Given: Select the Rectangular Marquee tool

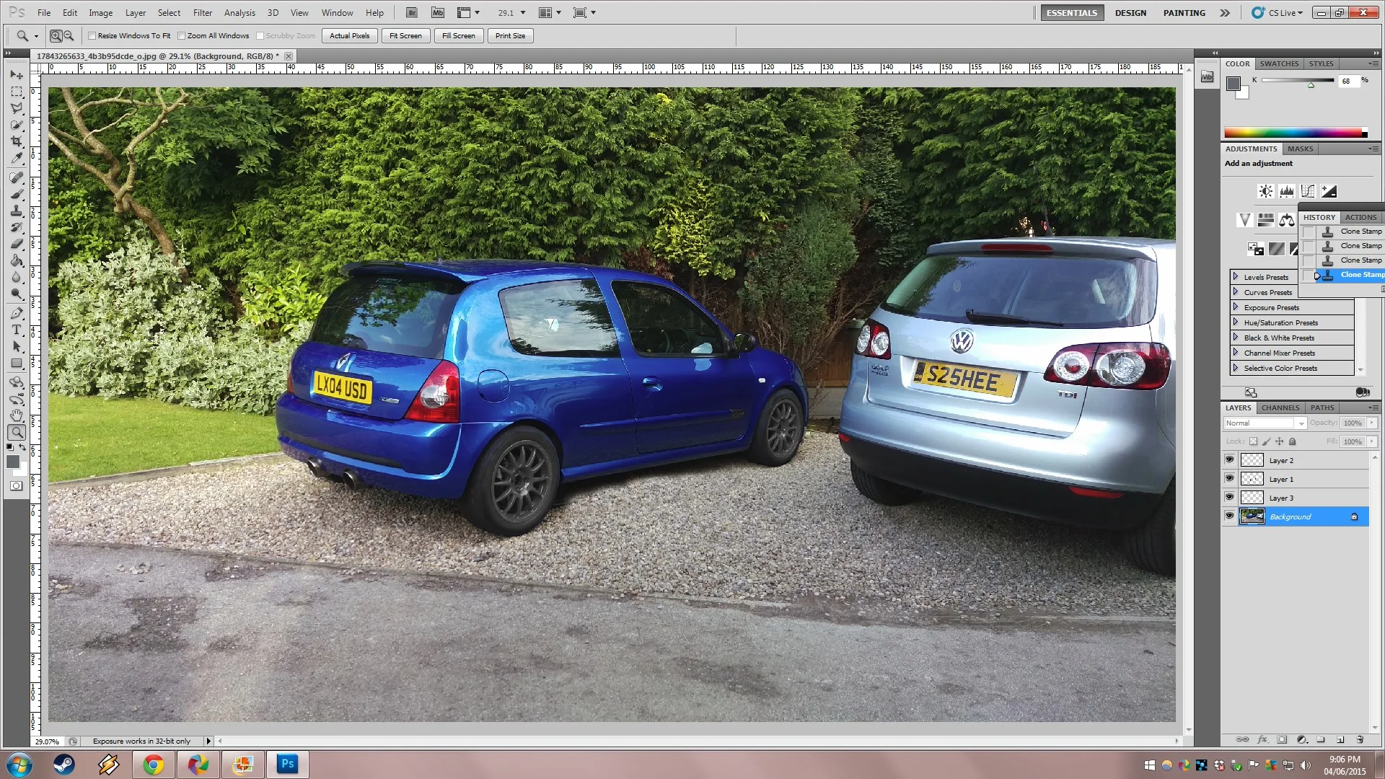Looking at the screenshot, I should [x=17, y=92].
